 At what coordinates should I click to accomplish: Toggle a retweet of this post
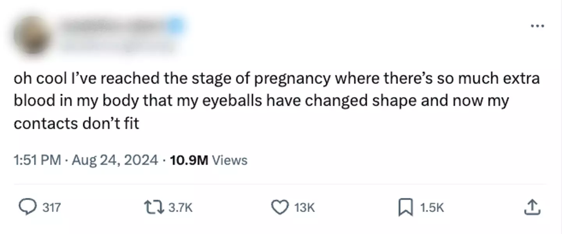pyautogui.click(x=154, y=208)
